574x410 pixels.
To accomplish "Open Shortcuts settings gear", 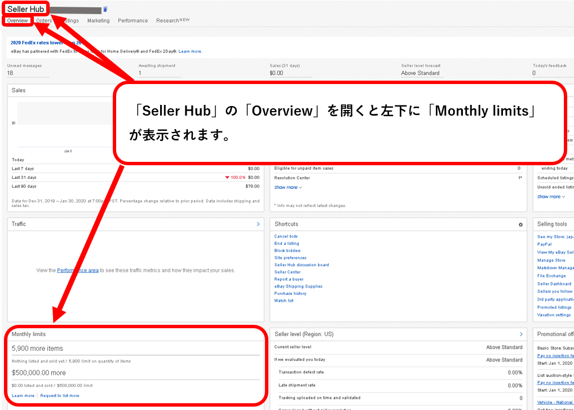I will (520, 224).
